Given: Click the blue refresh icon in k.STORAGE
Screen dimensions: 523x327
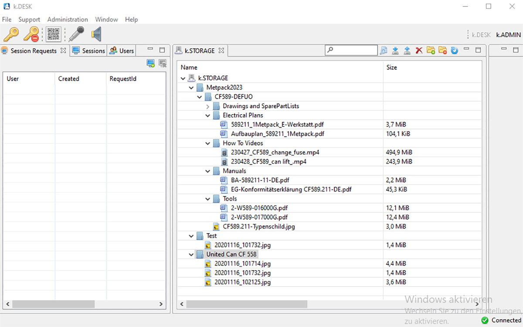Looking at the screenshot, I should point(454,51).
